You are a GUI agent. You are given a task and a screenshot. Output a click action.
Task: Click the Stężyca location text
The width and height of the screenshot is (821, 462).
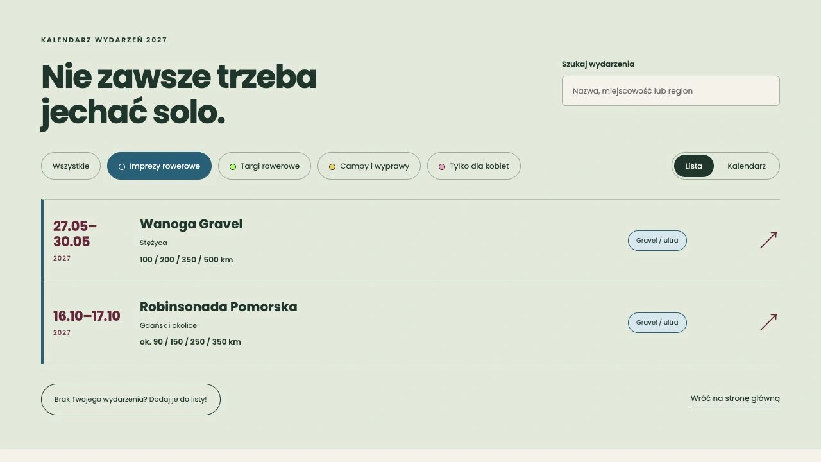pos(153,243)
